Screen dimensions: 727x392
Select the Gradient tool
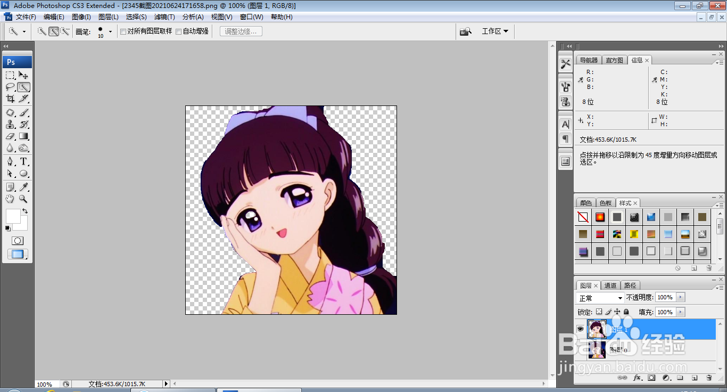23,136
